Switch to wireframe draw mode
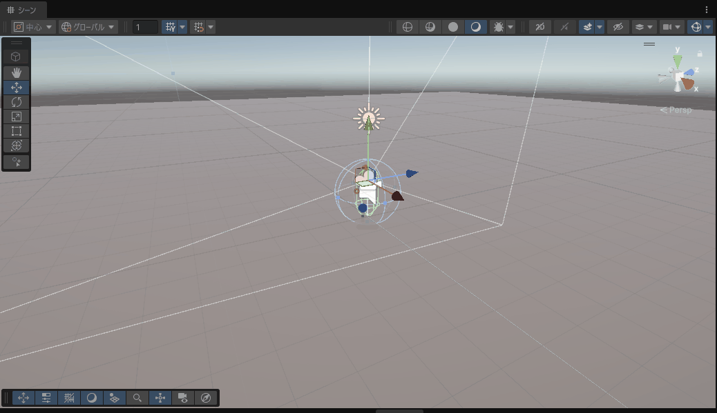Viewport: 717px width, 413px height. tap(408, 27)
